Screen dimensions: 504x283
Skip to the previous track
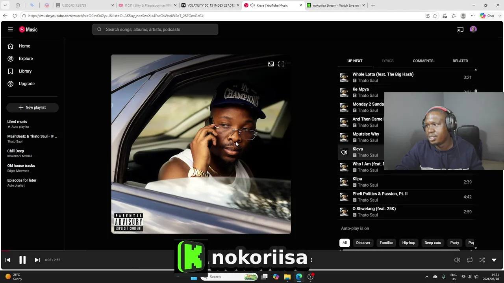8,260
